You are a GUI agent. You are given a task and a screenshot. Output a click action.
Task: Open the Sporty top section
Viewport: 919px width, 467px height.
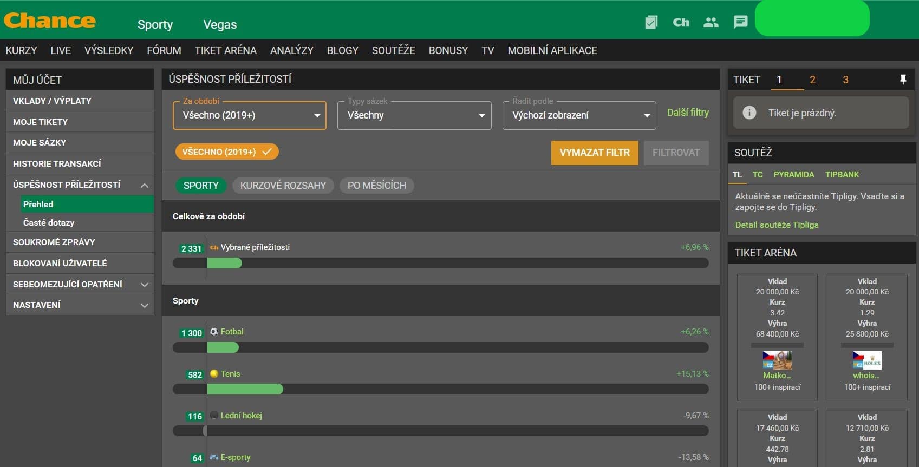click(155, 24)
